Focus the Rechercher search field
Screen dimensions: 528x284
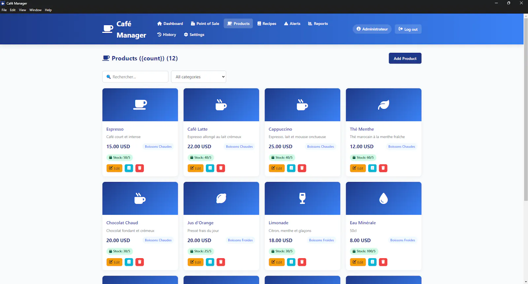135,77
